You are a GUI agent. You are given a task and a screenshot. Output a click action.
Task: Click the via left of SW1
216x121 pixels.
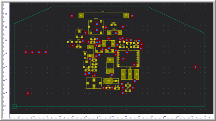pos(72,16)
